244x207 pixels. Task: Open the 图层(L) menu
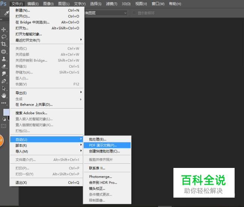(x=64, y=4)
